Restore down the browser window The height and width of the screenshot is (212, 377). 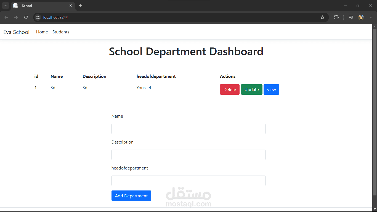[358, 6]
